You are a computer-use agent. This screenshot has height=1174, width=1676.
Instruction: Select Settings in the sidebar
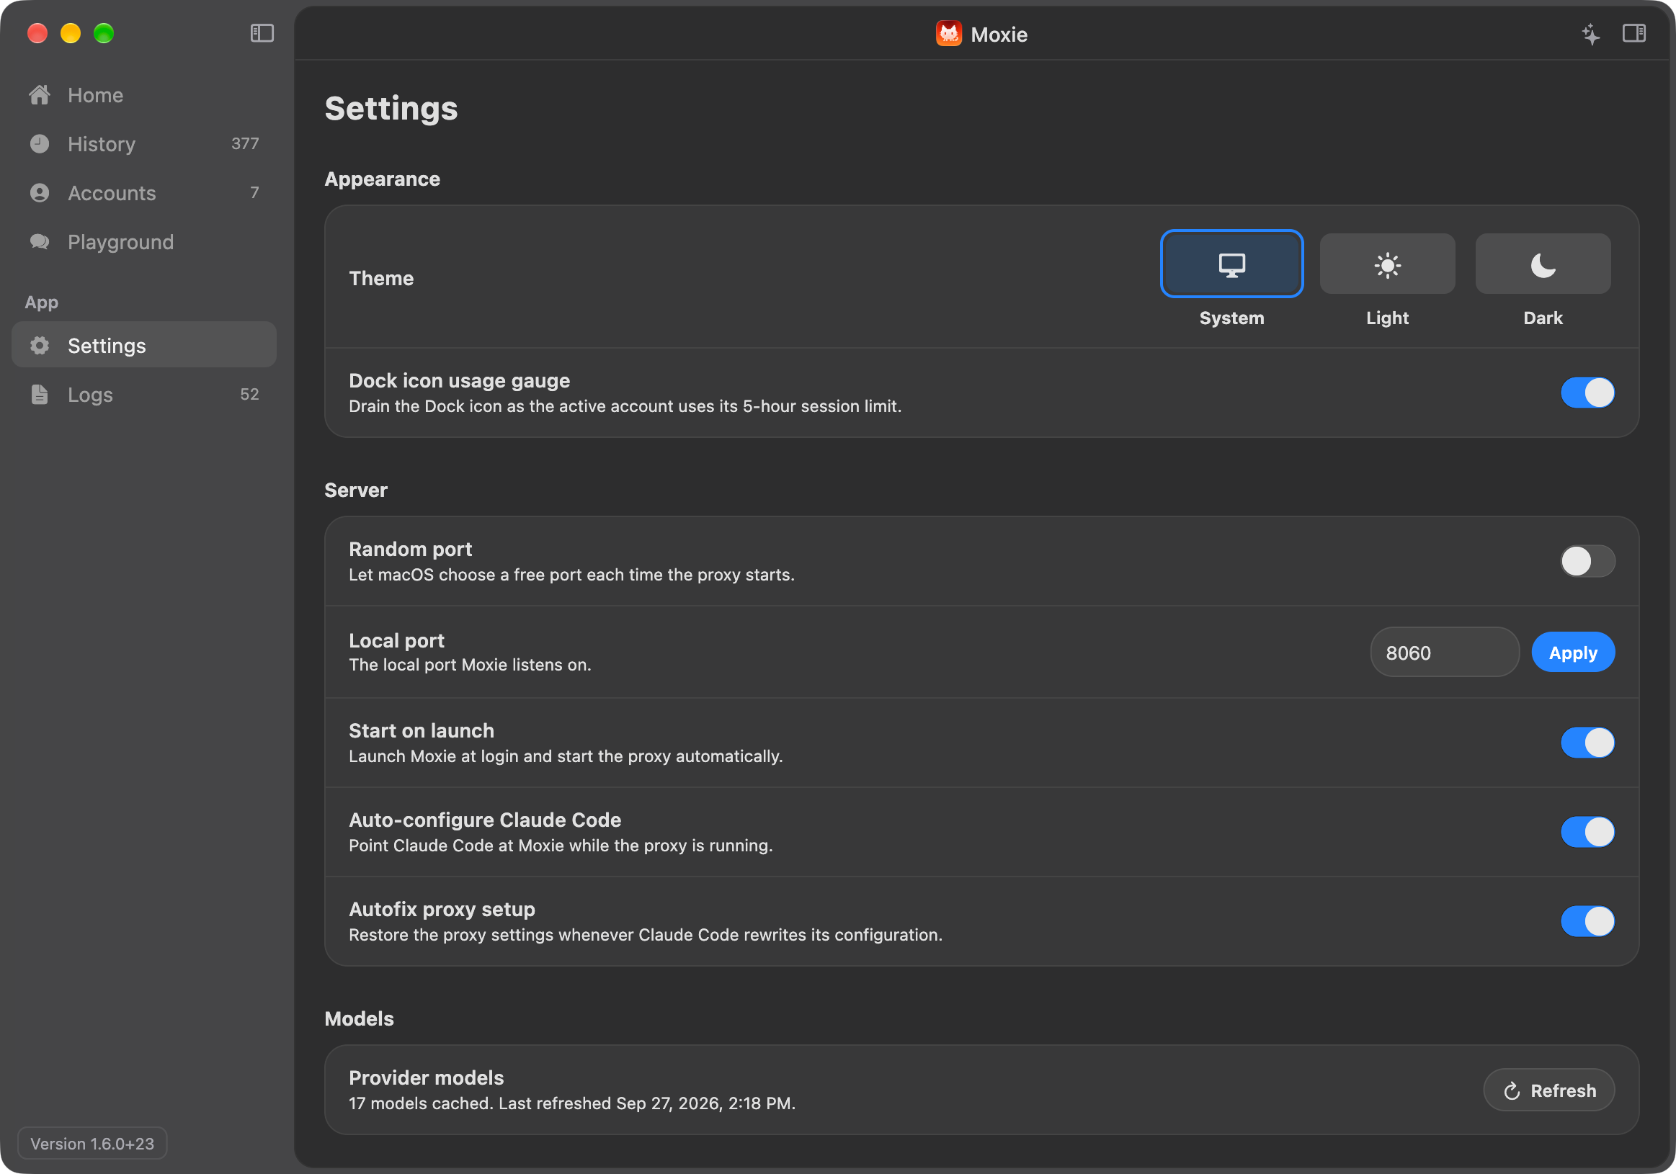144,345
